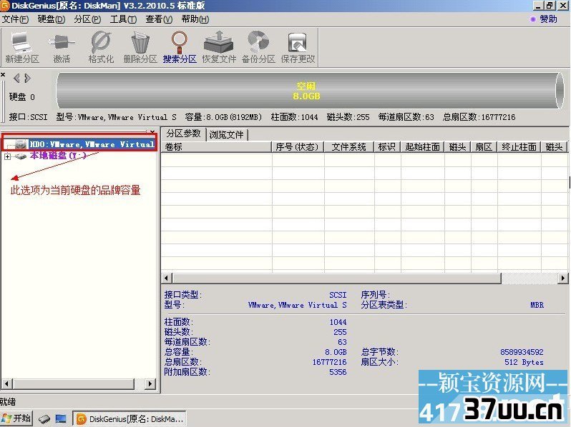Switch to the 浏览文件 tab
This screenshot has width=571, height=427.
(x=227, y=135)
